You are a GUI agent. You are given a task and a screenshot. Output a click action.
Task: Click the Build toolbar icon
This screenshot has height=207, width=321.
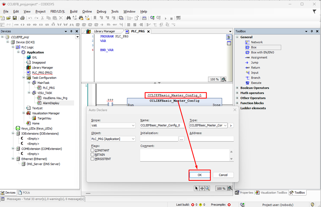coord(144,18)
